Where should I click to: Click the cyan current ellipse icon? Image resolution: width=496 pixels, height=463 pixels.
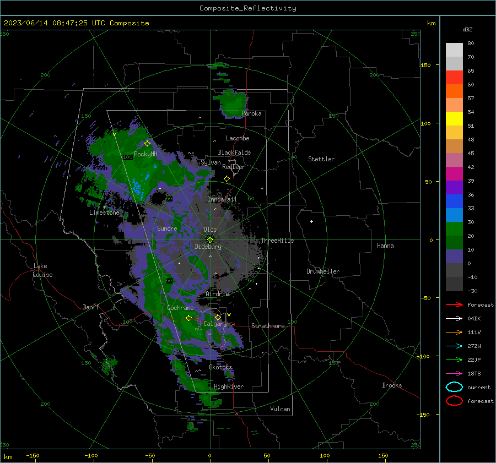(454, 387)
